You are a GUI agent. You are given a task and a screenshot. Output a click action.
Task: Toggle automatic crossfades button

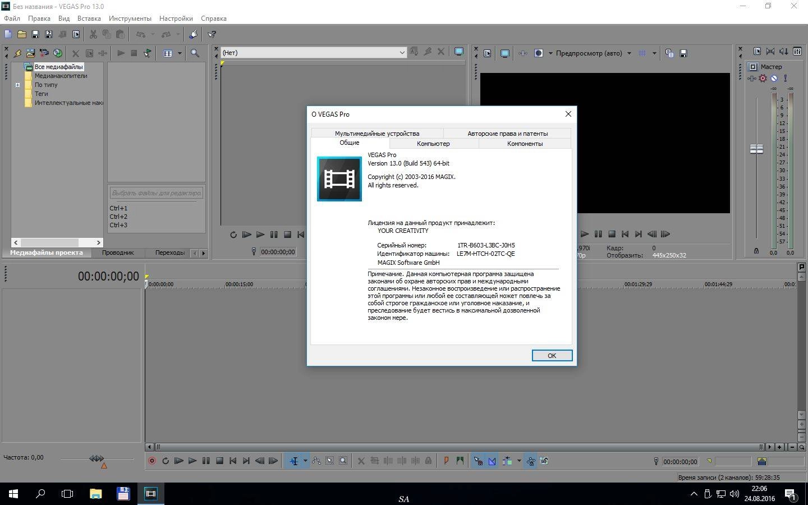492,461
